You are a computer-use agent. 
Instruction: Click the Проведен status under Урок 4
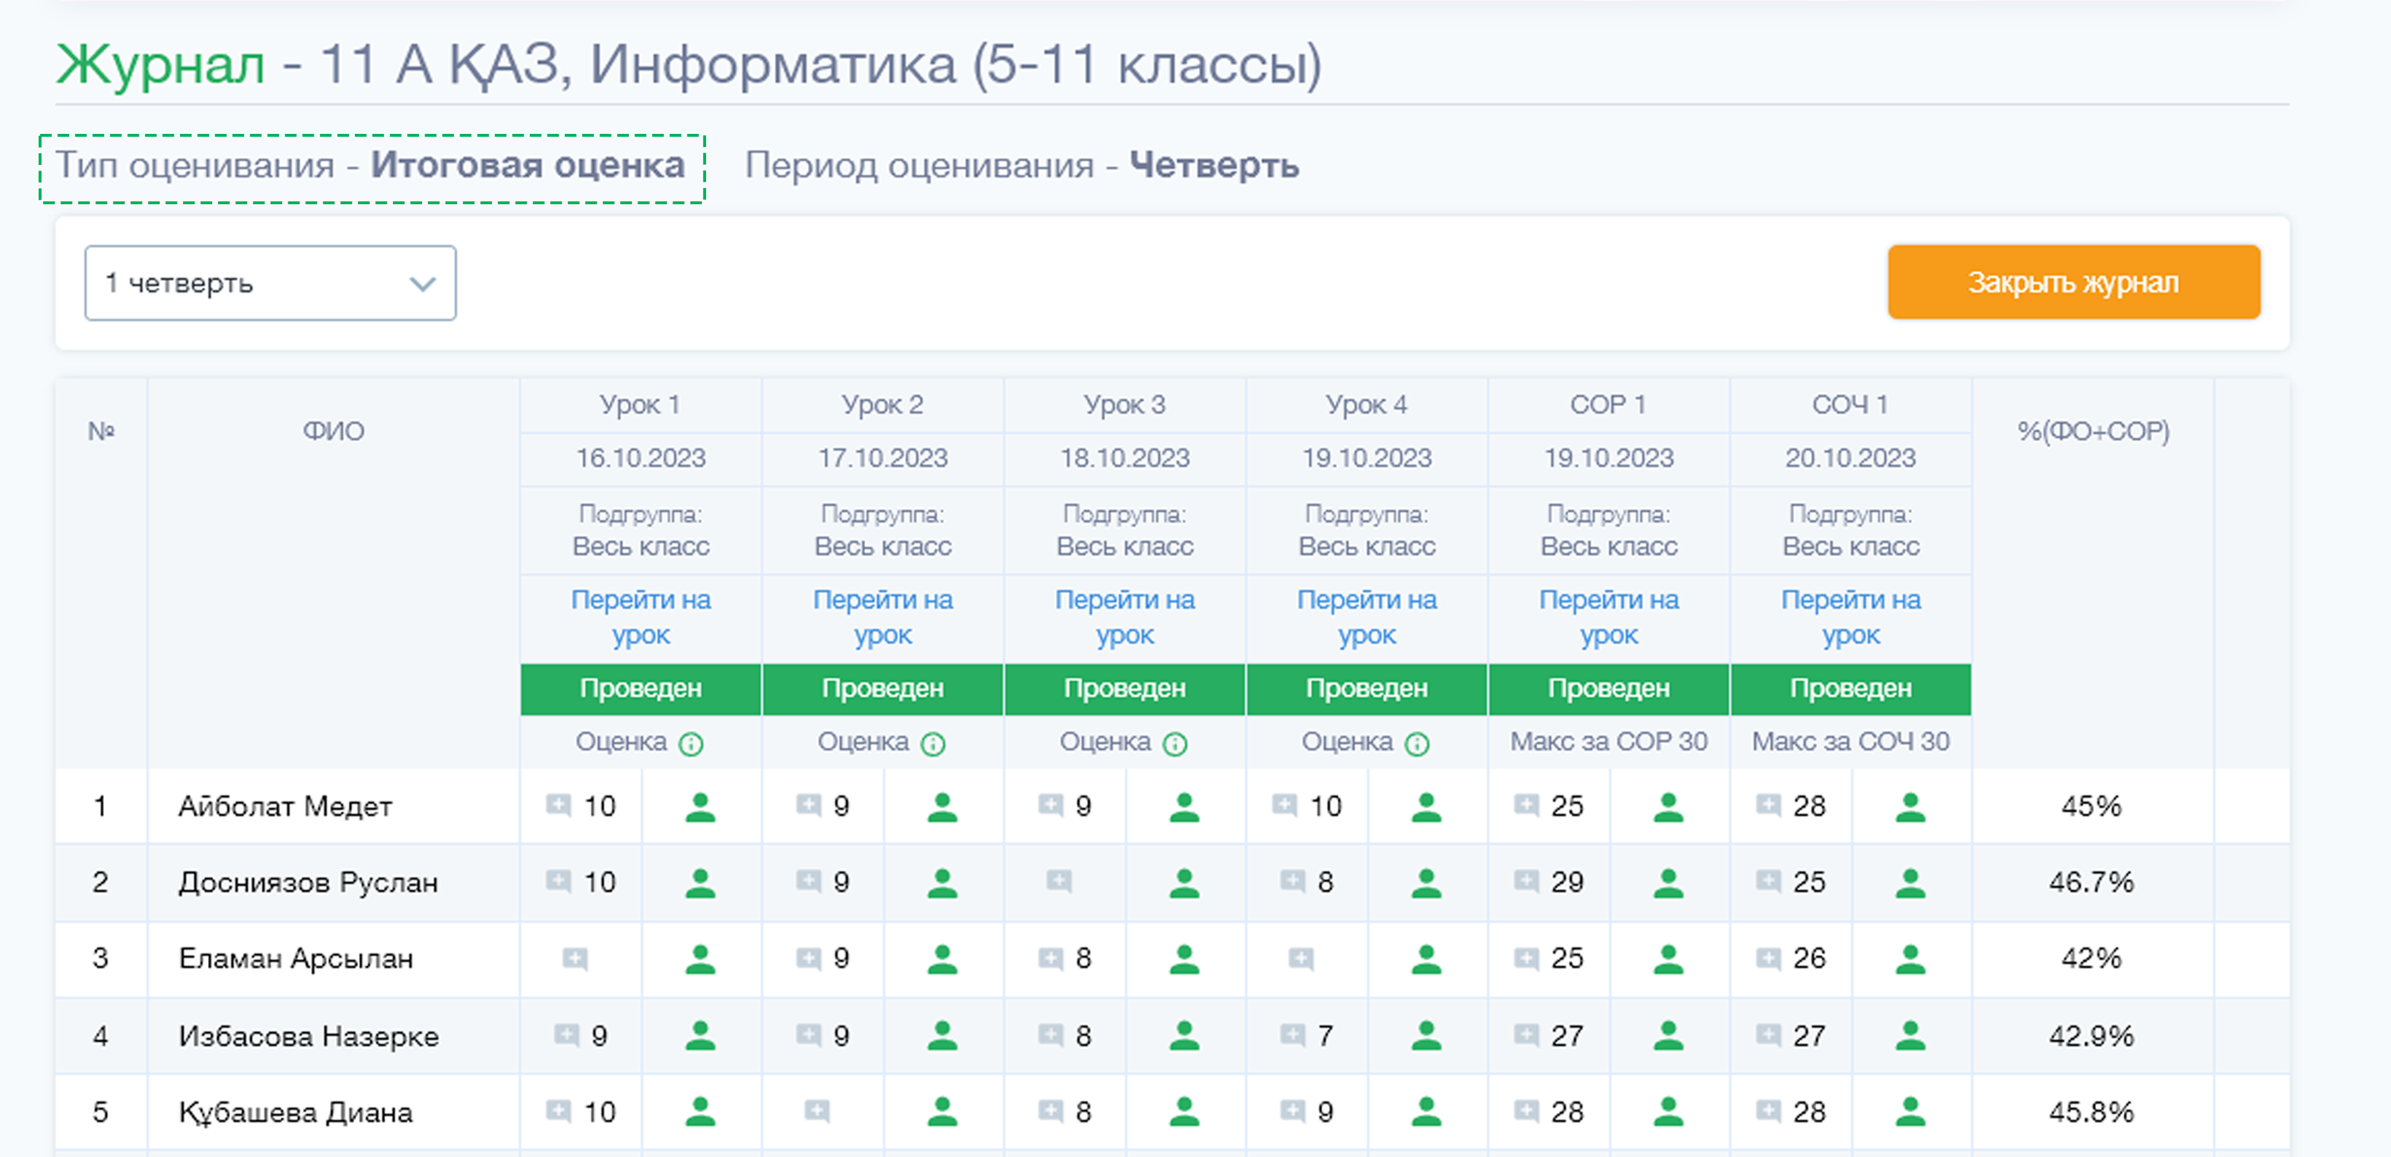click(1366, 689)
